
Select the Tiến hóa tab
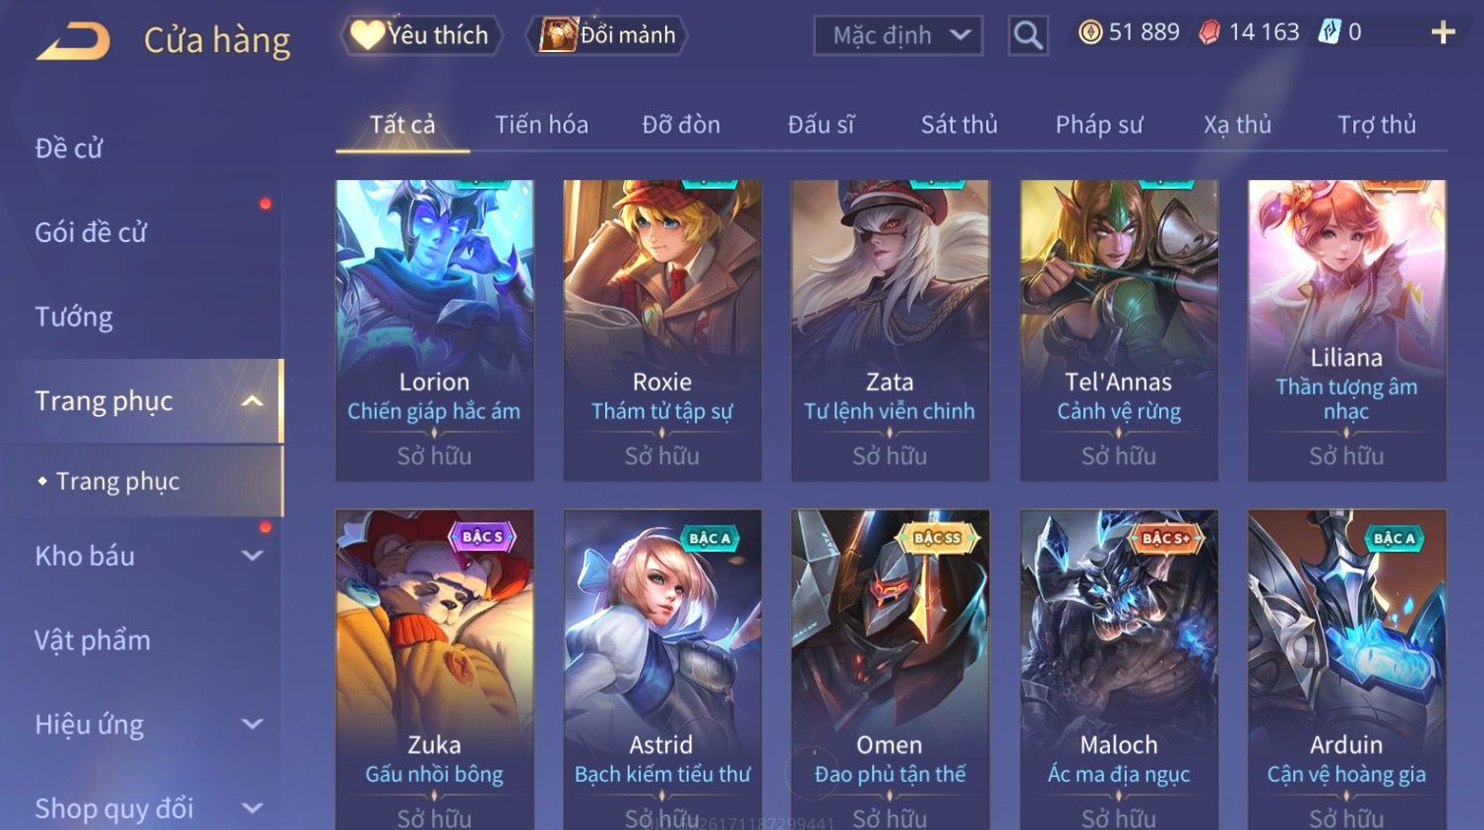(541, 125)
